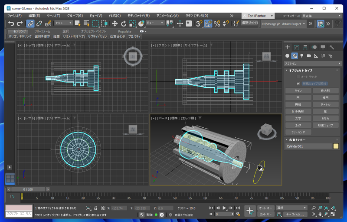Open the 'スプライン' category dropdown

coord(313,63)
